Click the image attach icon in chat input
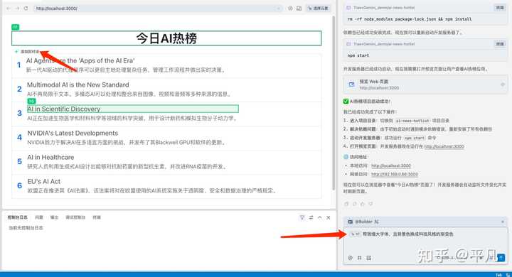Viewport: 512px width, 277px height. [x=368, y=258]
